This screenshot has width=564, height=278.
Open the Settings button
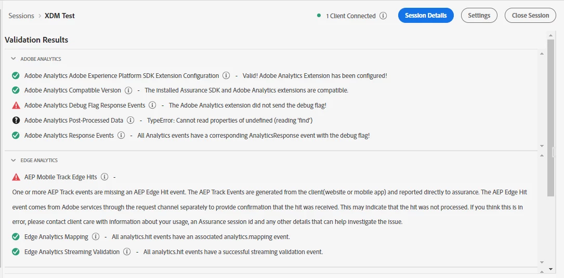tap(479, 16)
